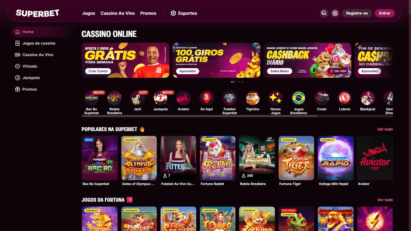Open the Voltage Blitz Rapid game
The height and width of the screenshot is (231, 411).
coord(336,158)
